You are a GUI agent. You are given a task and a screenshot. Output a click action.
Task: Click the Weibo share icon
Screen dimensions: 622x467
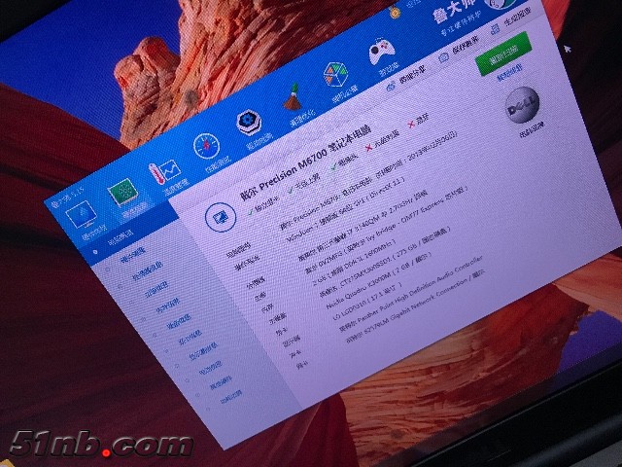click(x=391, y=85)
